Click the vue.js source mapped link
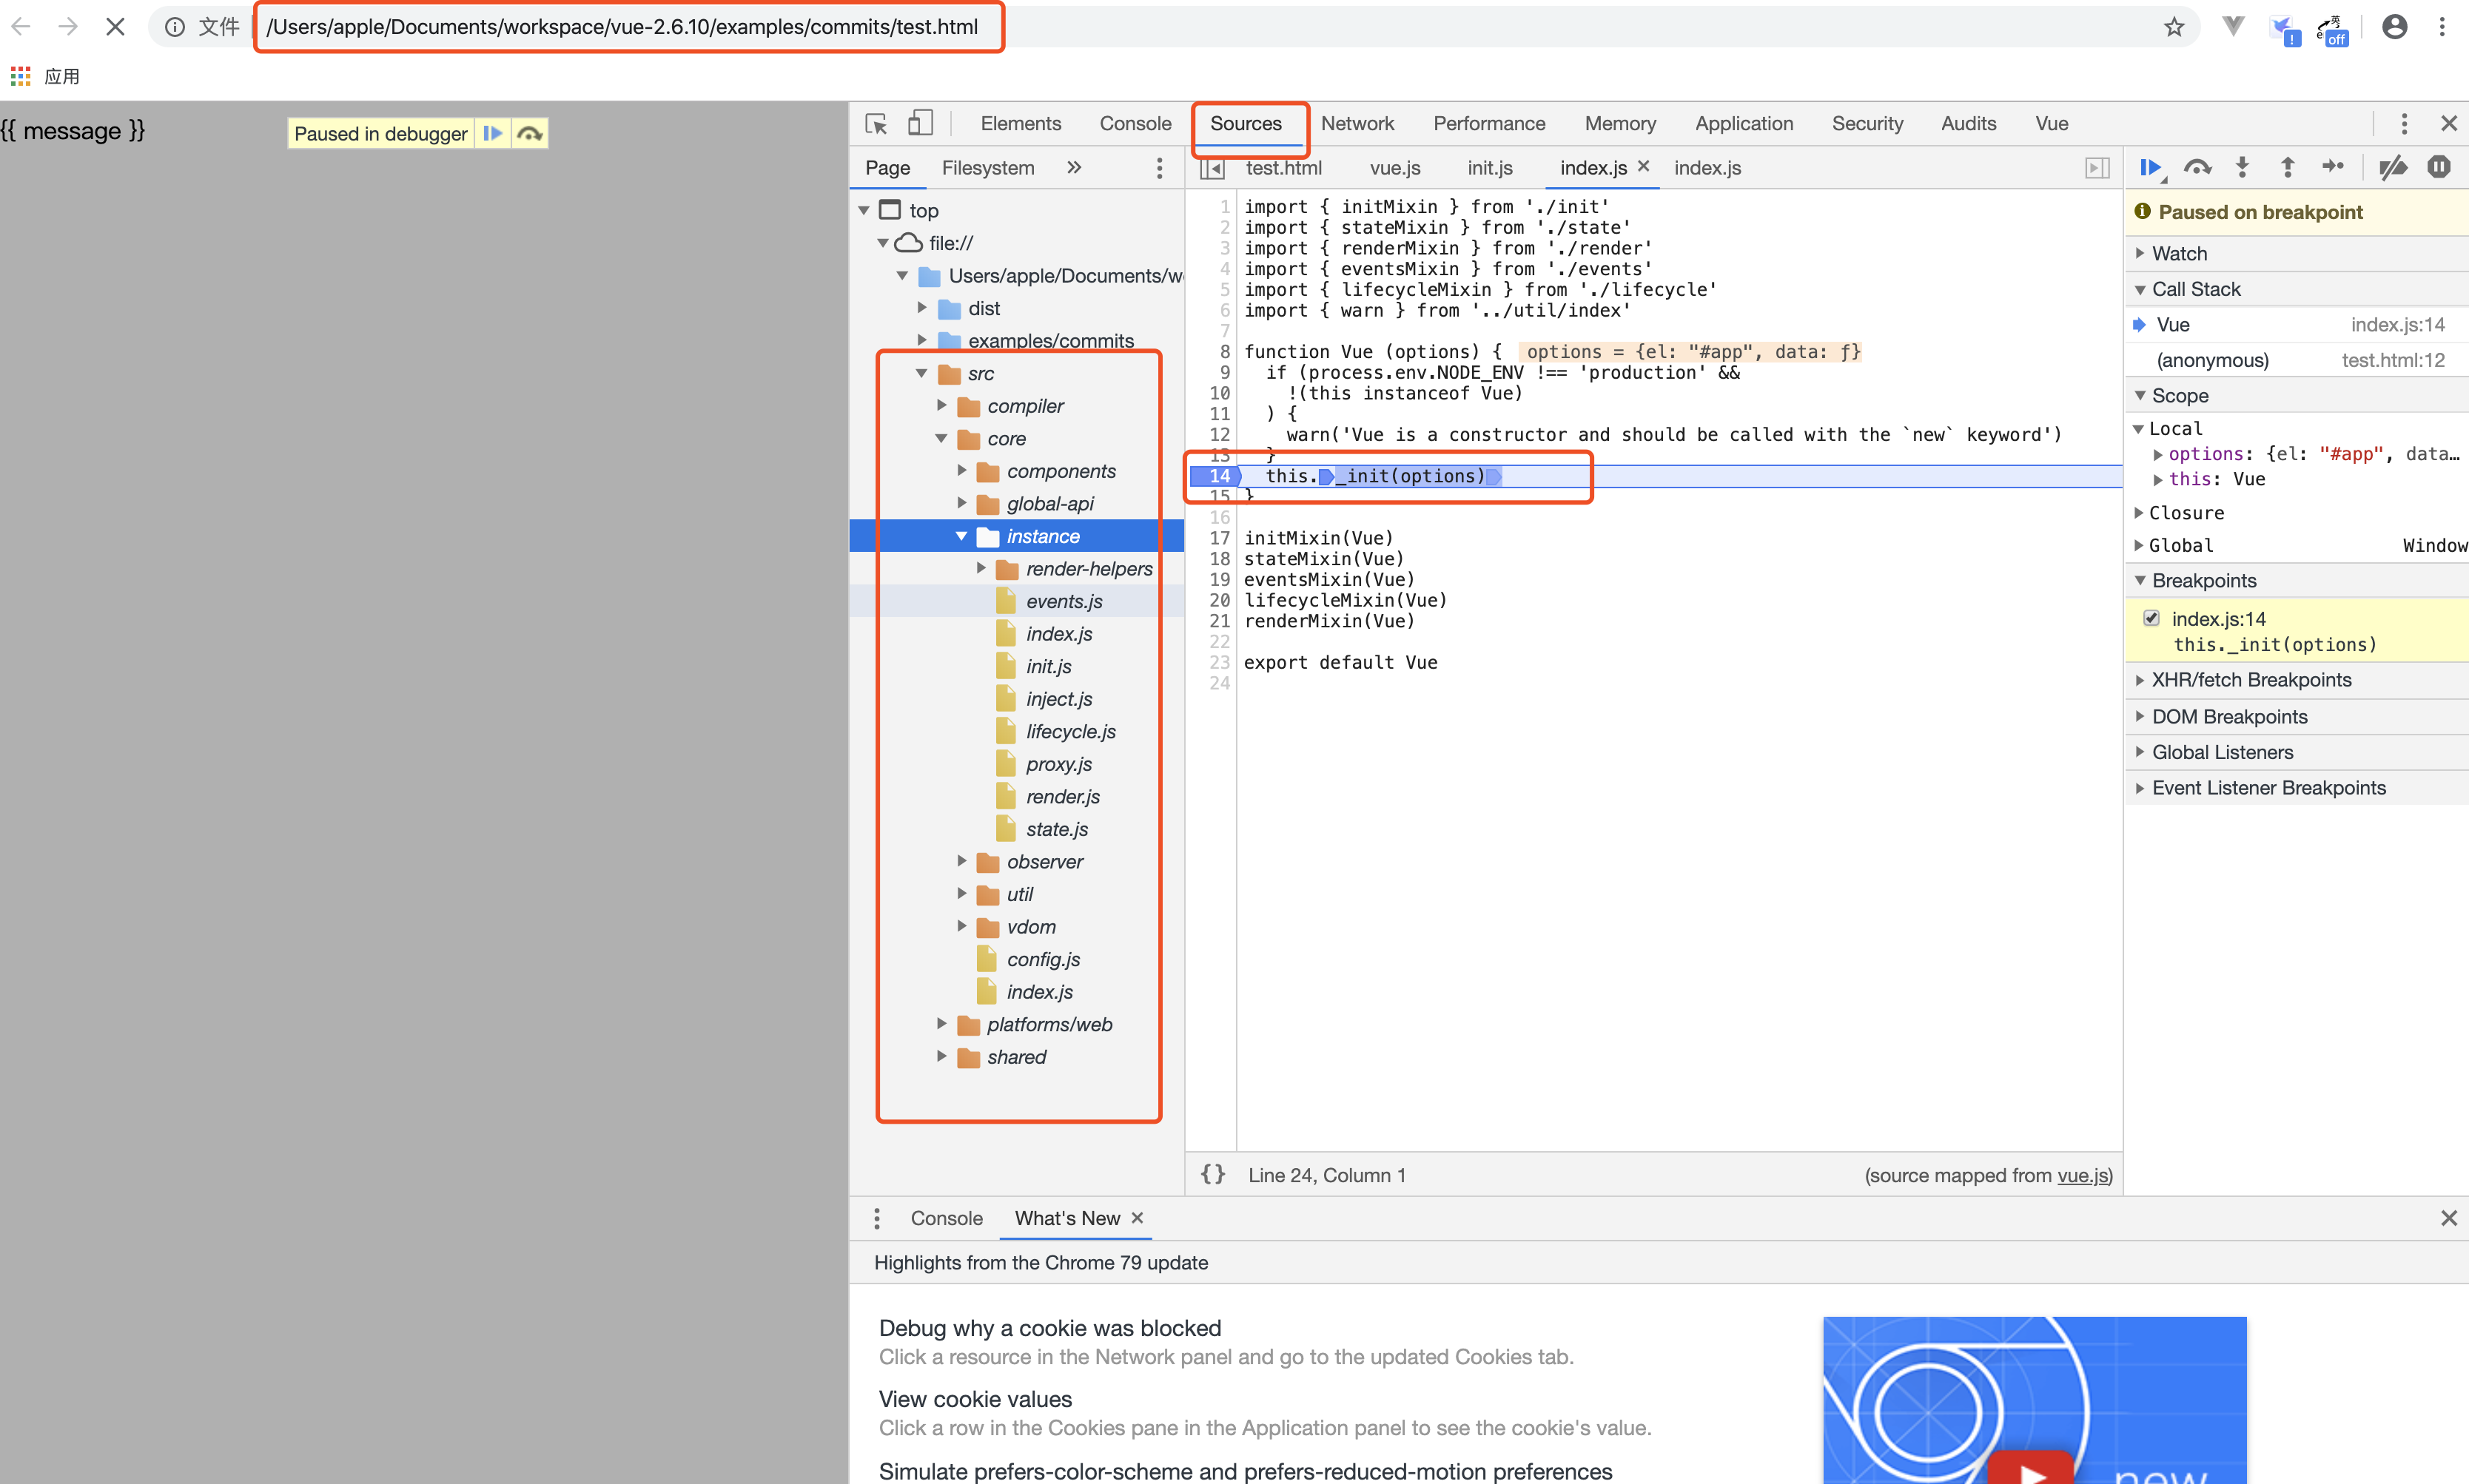Screen dimensions: 2469x1484 (x=2082, y=1175)
